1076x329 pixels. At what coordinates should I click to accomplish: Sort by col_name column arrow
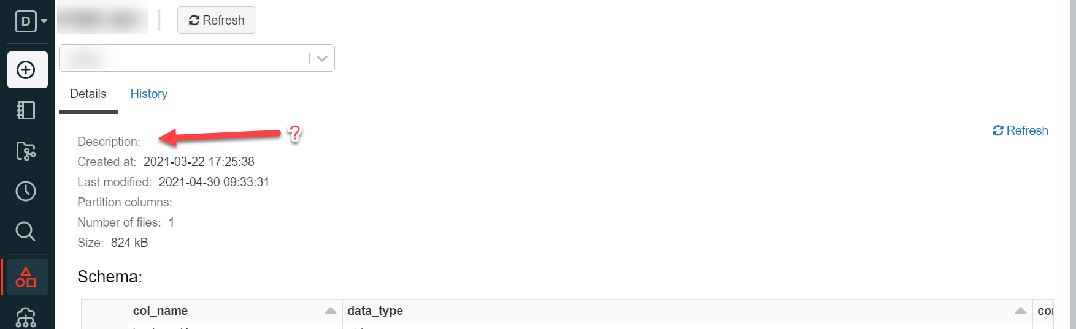click(x=330, y=311)
